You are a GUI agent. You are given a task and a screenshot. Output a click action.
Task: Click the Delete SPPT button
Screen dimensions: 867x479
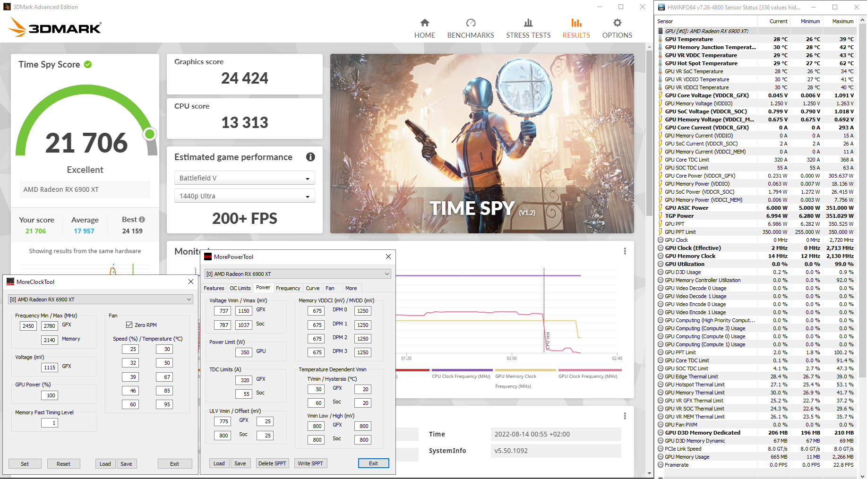click(272, 463)
